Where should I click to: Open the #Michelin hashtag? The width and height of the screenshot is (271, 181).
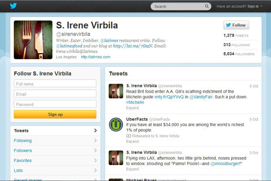coord(135,102)
